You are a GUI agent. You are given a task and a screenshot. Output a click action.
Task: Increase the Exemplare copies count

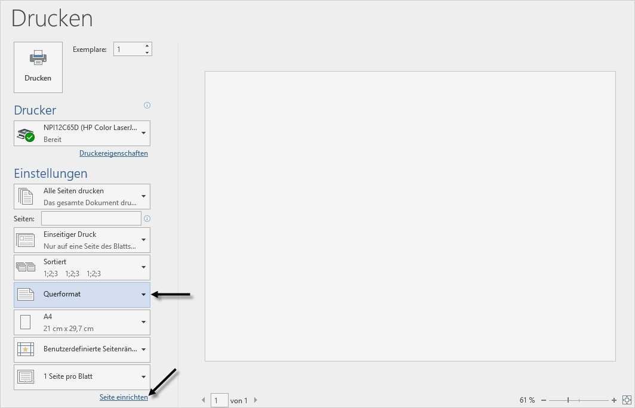click(x=147, y=46)
